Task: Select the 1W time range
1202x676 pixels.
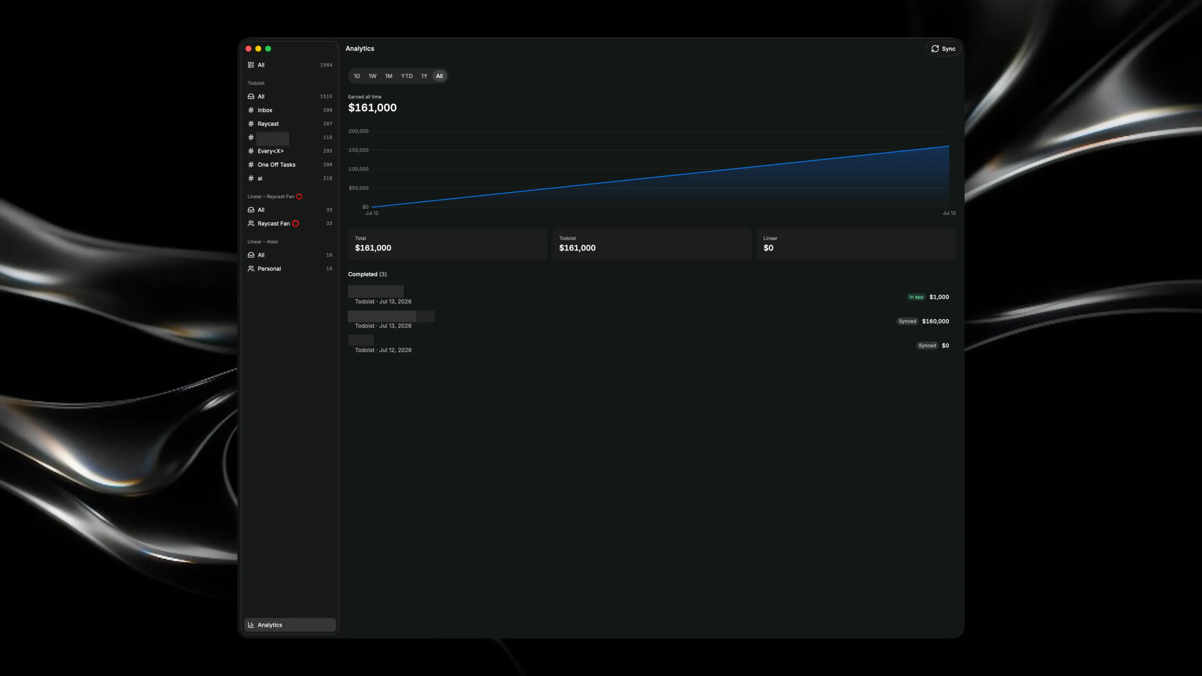Action: [372, 76]
